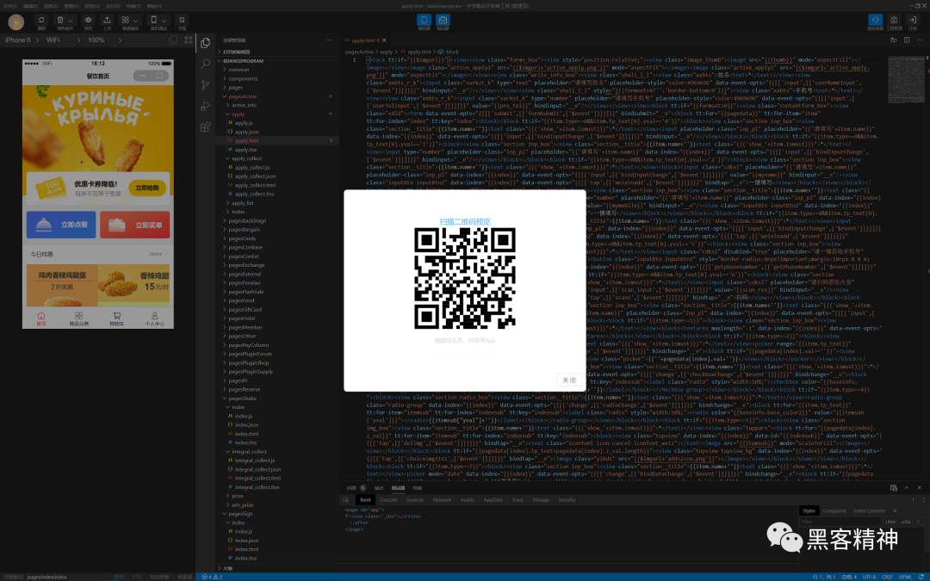The width and height of the screenshot is (930, 581).
Task: Open the Event Listeners tab
Action: [870, 510]
